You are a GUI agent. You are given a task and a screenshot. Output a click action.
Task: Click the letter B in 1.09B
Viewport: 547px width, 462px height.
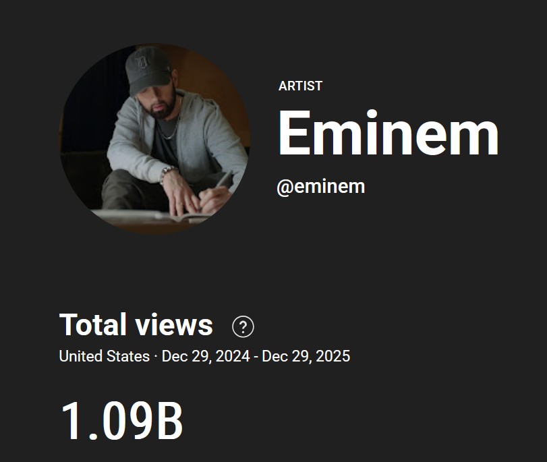pyautogui.click(x=170, y=422)
